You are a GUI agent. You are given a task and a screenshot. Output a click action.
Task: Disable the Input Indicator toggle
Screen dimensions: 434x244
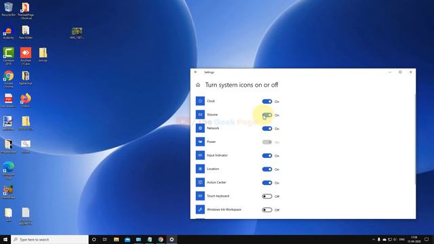click(x=267, y=156)
